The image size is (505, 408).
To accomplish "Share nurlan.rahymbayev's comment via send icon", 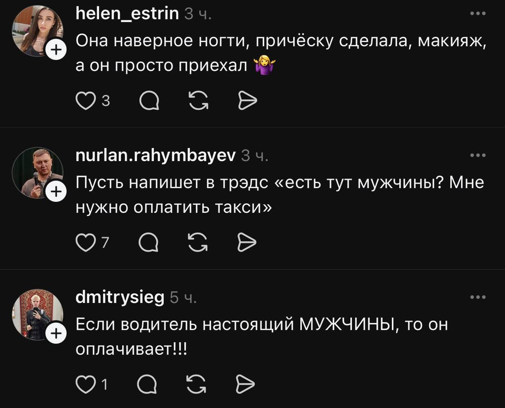I will [247, 243].
